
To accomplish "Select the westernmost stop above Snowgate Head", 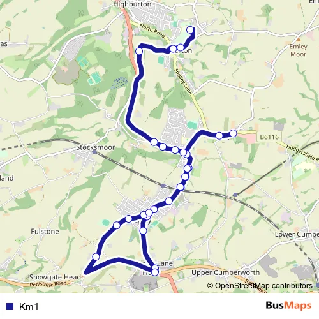I will click(x=96, y=256).
